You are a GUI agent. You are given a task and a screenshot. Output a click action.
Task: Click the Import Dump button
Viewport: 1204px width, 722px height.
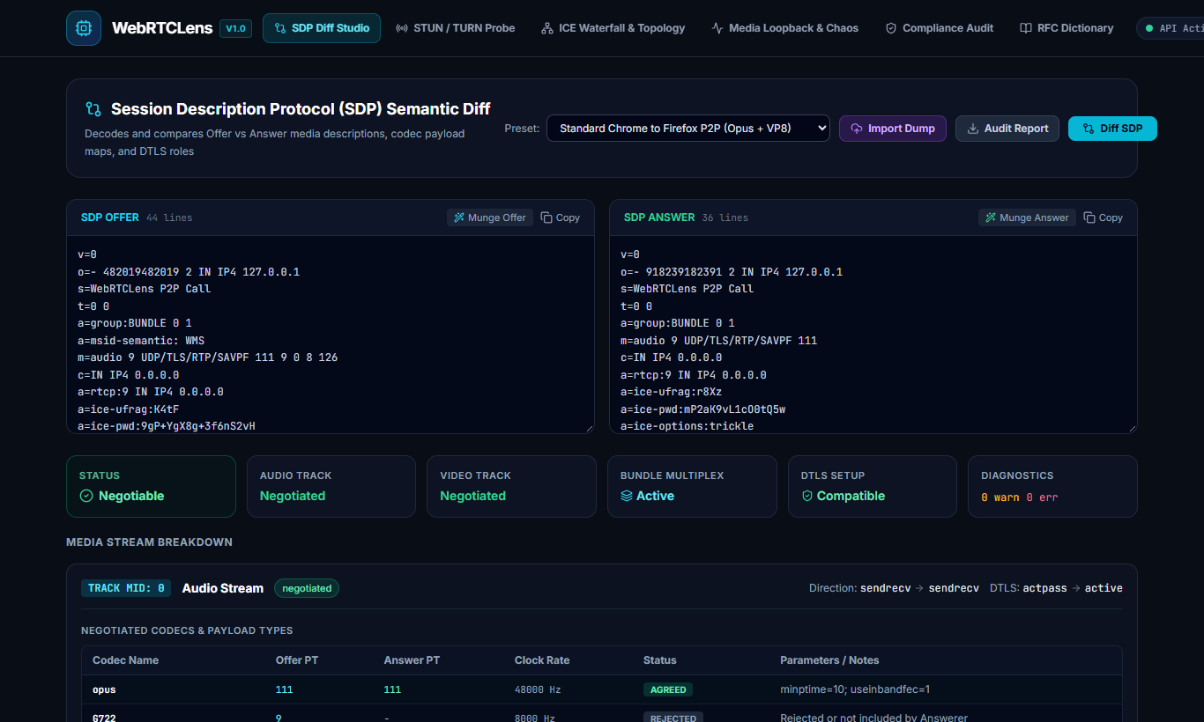point(893,129)
